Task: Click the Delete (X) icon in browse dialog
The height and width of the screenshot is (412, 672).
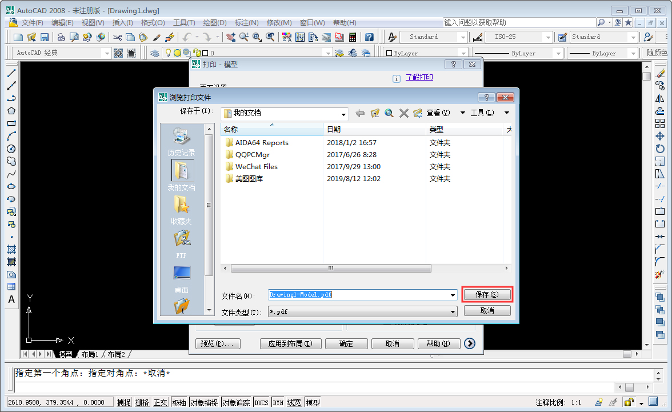Action: (x=403, y=113)
